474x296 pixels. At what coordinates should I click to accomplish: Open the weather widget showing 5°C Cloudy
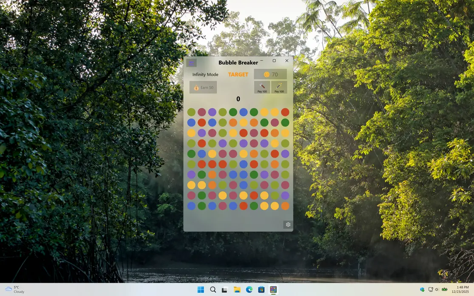click(14, 290)
